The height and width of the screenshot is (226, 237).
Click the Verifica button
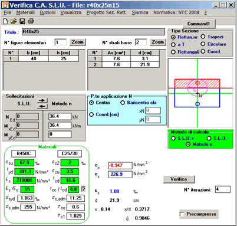pos(179,179)
